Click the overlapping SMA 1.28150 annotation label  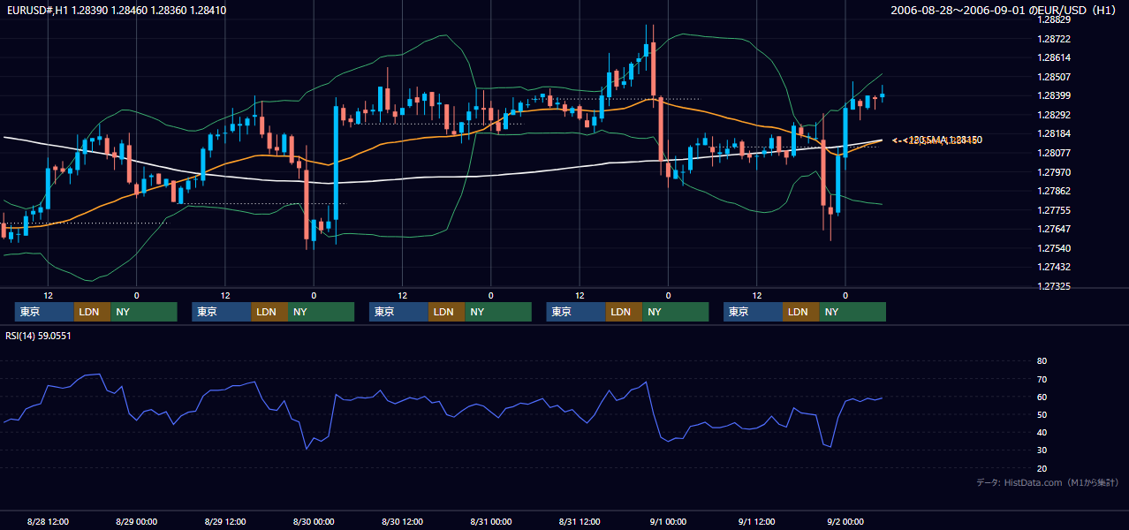tap(937, 140)
